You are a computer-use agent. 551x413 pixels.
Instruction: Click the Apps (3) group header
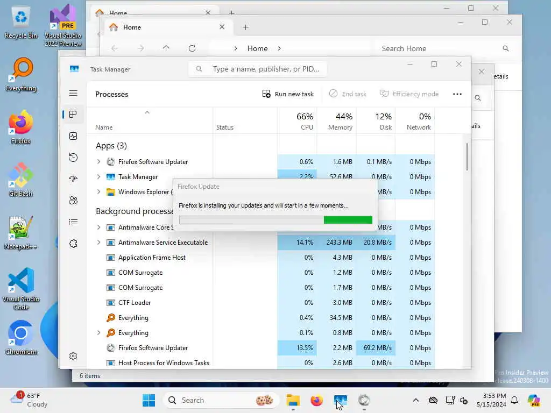click(x=111, y=145)
